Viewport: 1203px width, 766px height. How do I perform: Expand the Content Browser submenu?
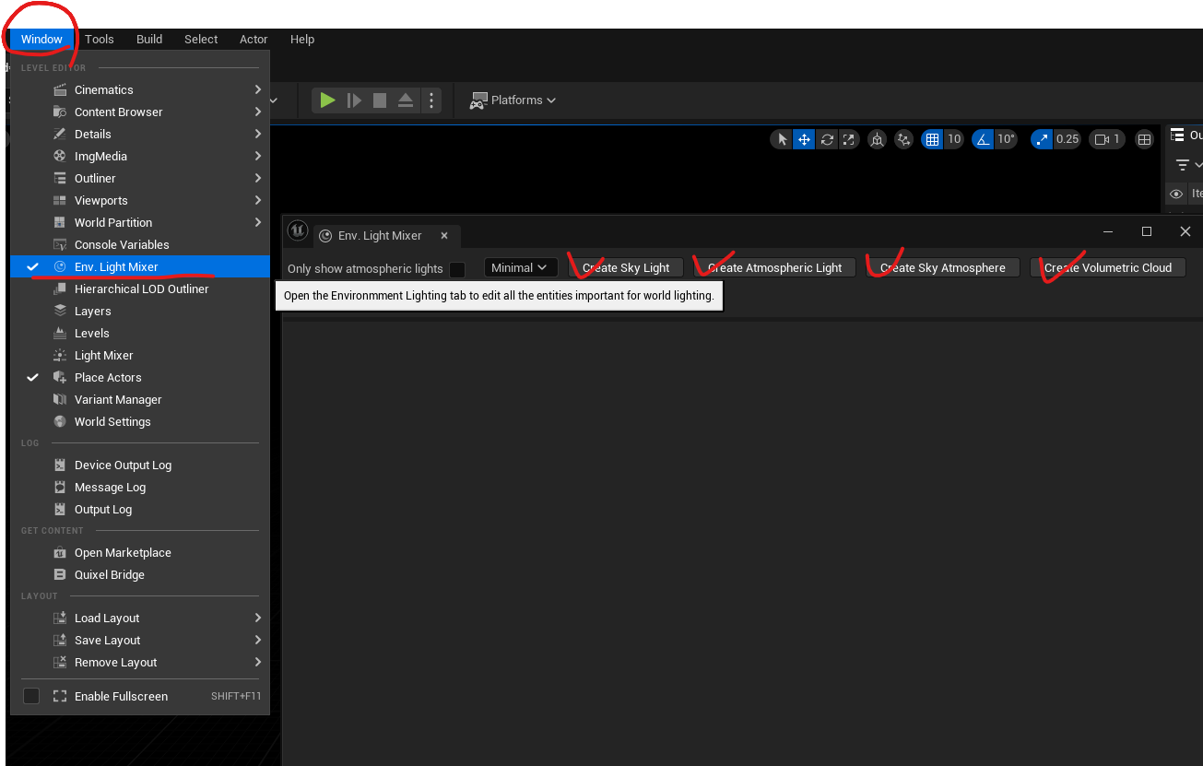click(140, 112)
